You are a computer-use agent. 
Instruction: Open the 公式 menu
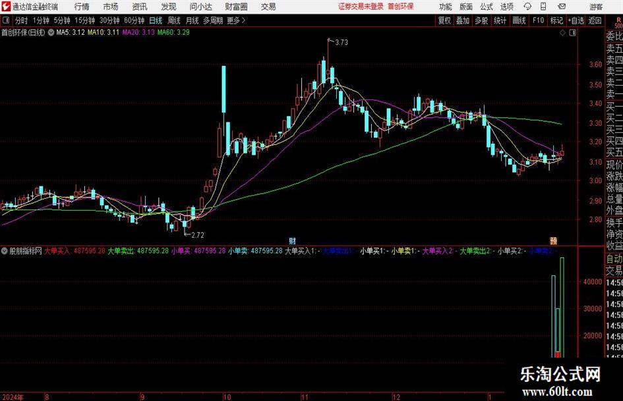pos(487,7)
